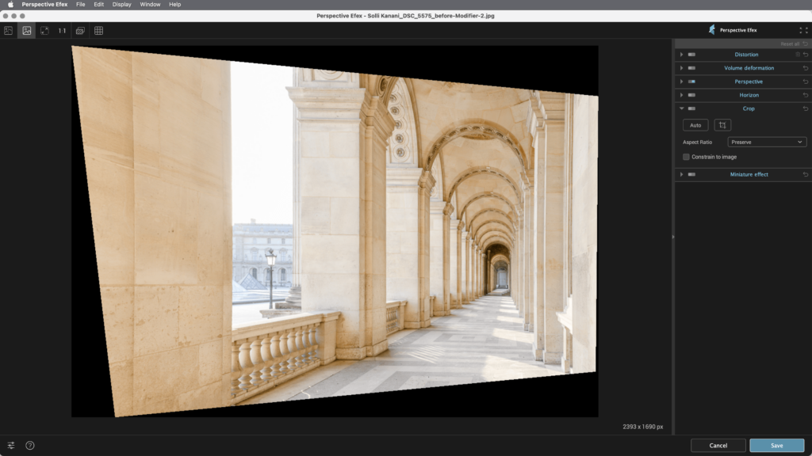812x456 pixels.
Task: Click the Volume deformation section title
Action: pos(749,68)
